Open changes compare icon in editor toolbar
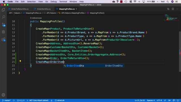Screen dimensions: 181x102 click(x=168, y=9)
